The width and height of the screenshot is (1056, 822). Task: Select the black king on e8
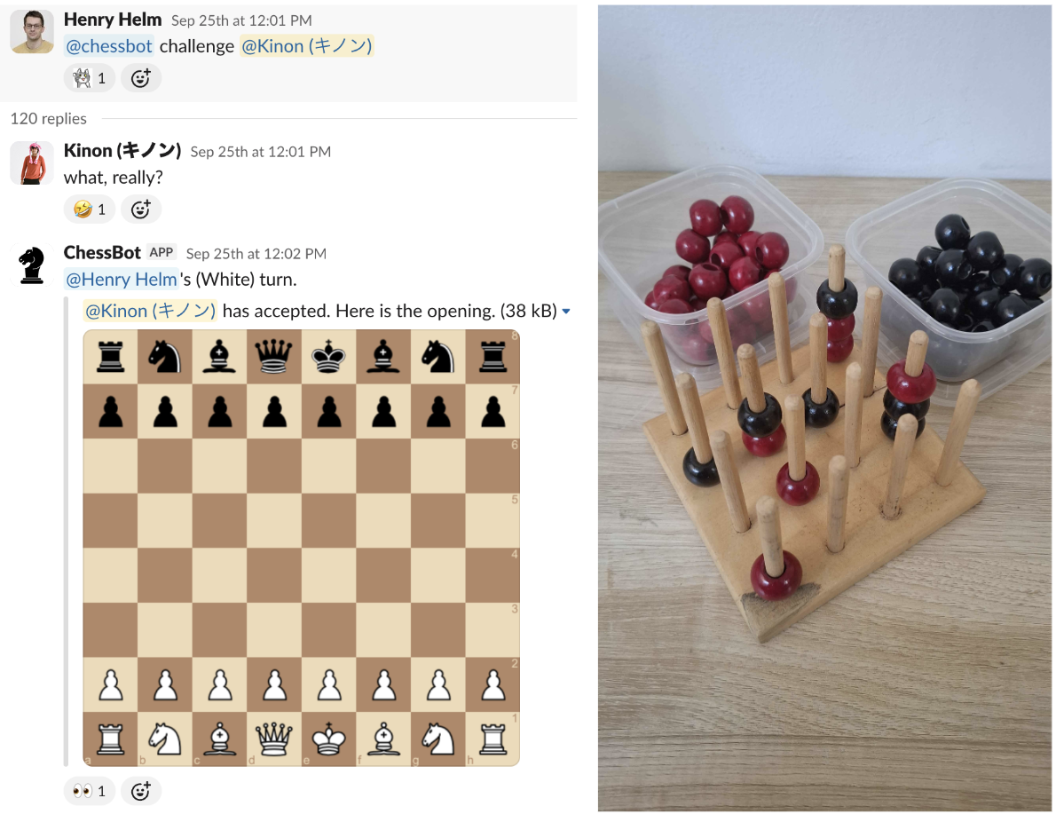tap(328, 357)
